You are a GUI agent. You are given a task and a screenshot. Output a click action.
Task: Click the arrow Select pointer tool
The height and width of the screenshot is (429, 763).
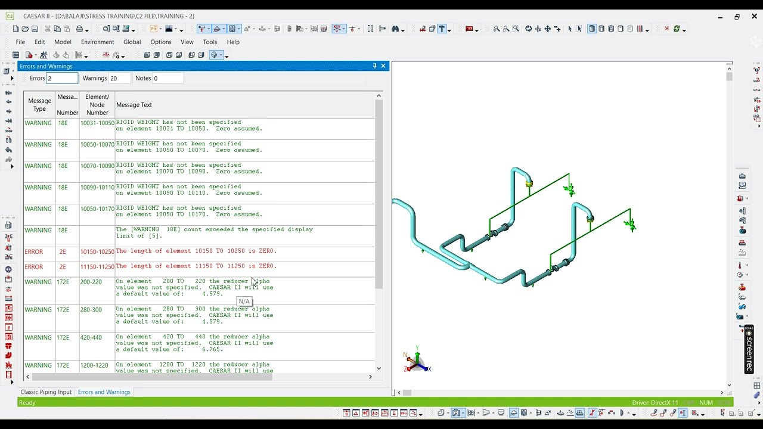(x=570, y=29)
